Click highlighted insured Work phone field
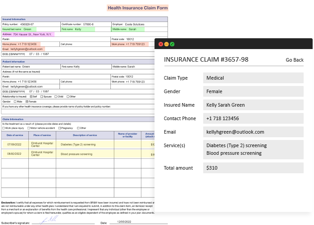314x225 pixels. [130, 44]
